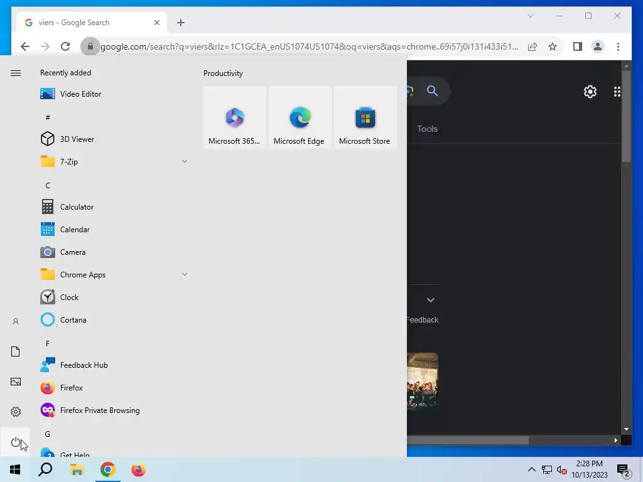Viewport: 643px width, 482px height.
Task: Open Chrome three-dot menu
Action: 618,46
